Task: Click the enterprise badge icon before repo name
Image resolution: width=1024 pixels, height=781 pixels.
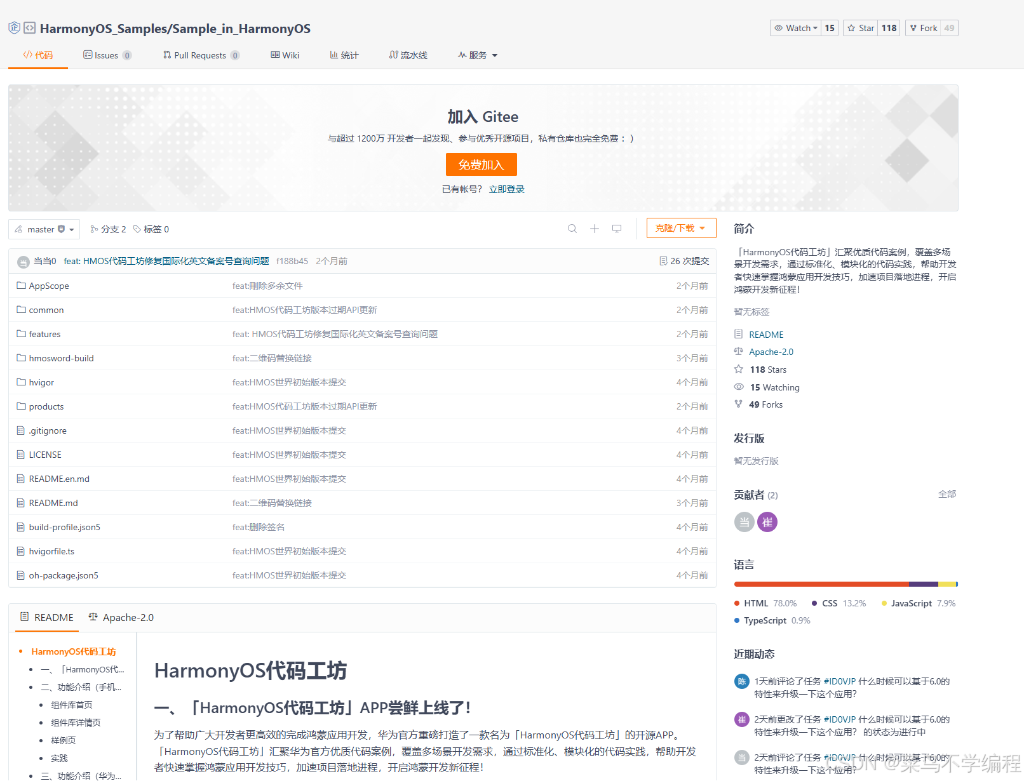Action: pyautogui.click(x=14, y=28)
